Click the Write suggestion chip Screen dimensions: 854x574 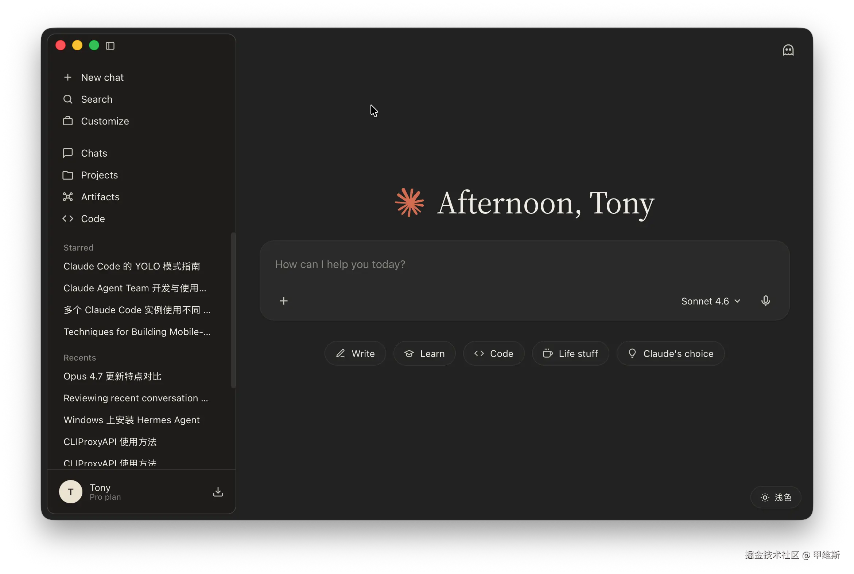click(x=355, y=354)
